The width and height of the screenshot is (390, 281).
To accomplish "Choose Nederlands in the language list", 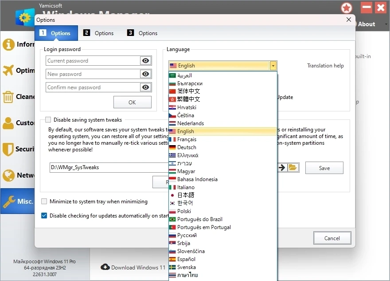I will (223, 123).
